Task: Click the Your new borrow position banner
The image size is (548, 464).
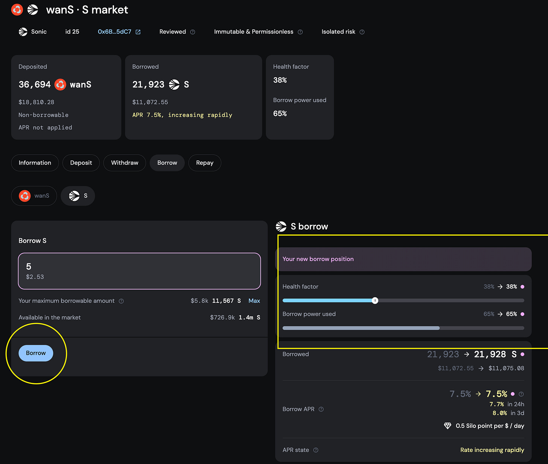Action: [403, 259]
